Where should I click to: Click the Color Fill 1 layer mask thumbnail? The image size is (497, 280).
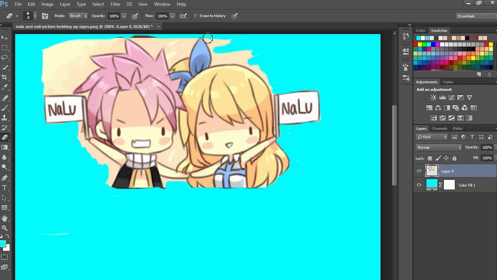(x=449, y=185)
